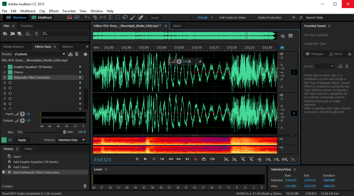Switch to Mixer tab
The image size is (354, 196).
click(x=177, y=26)
